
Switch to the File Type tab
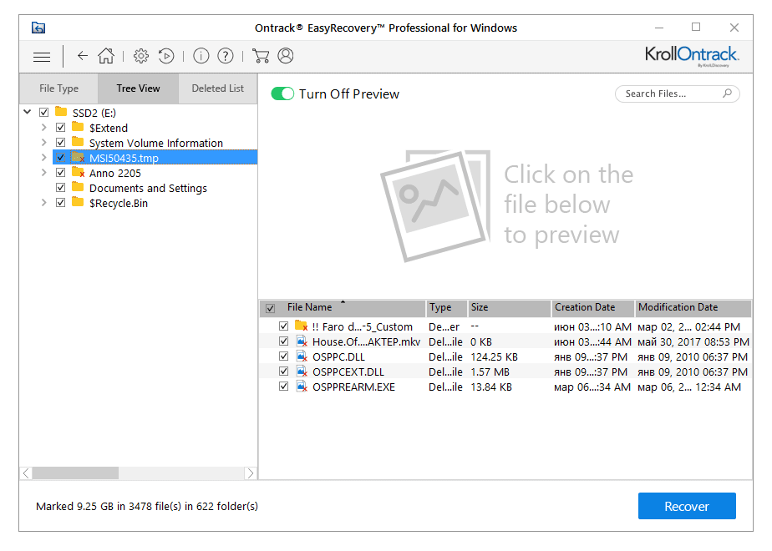point(58,88)
